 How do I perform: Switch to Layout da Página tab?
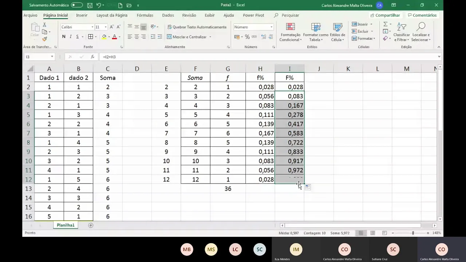pyautogui.click(x=112, y=15)
